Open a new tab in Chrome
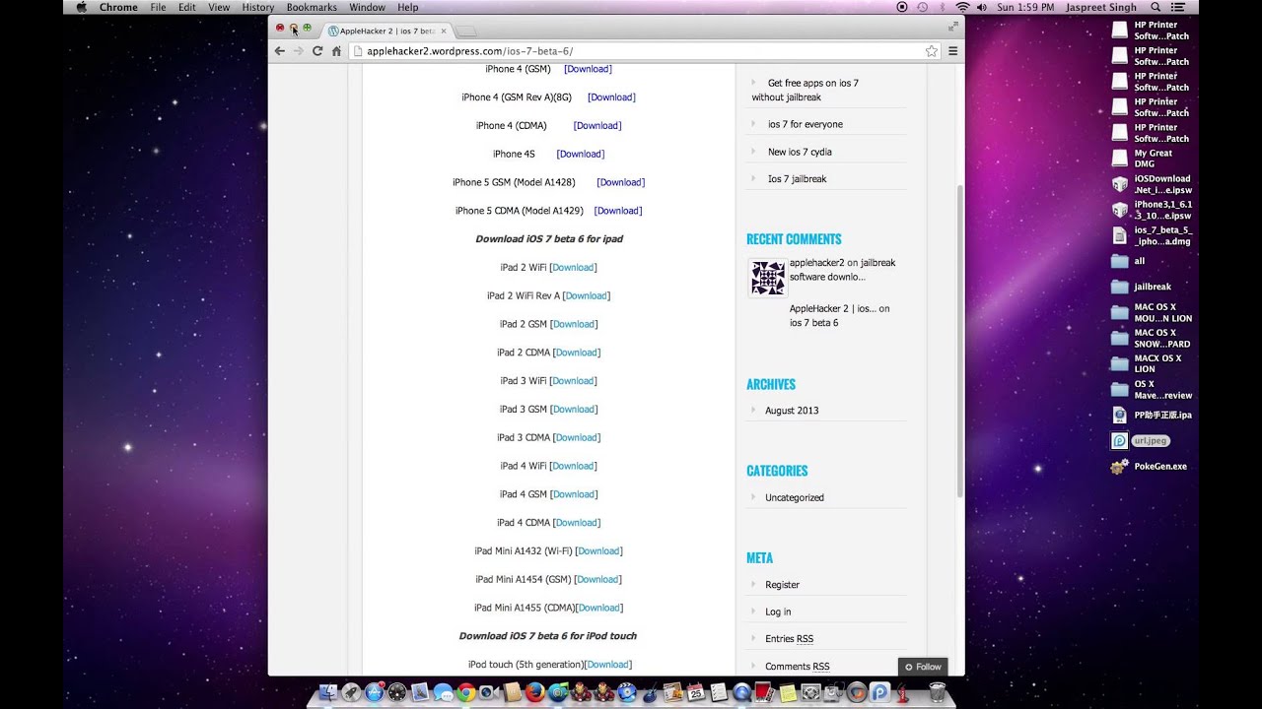The width and height of the screenshot is (1262, 709). (467, 32)
